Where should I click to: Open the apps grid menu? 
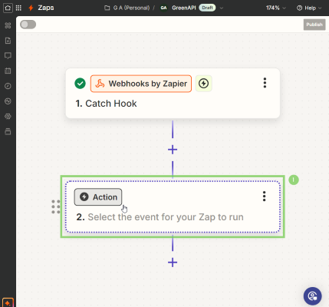(x=18, y=8)
